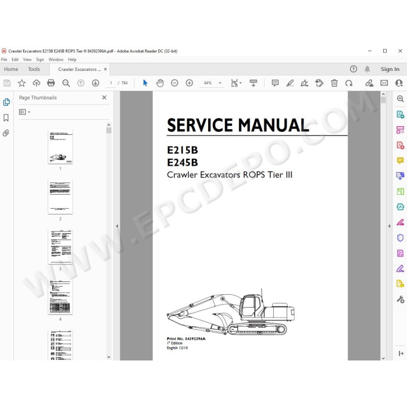
Task: Collapse the left navigation pane arrow
Action: [x=117, y=226]
